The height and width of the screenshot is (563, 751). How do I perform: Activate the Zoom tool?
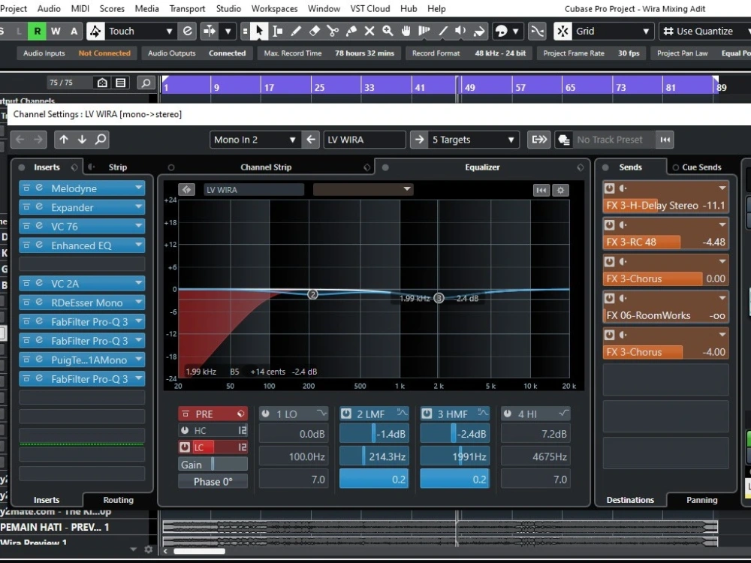click(388, 31)
